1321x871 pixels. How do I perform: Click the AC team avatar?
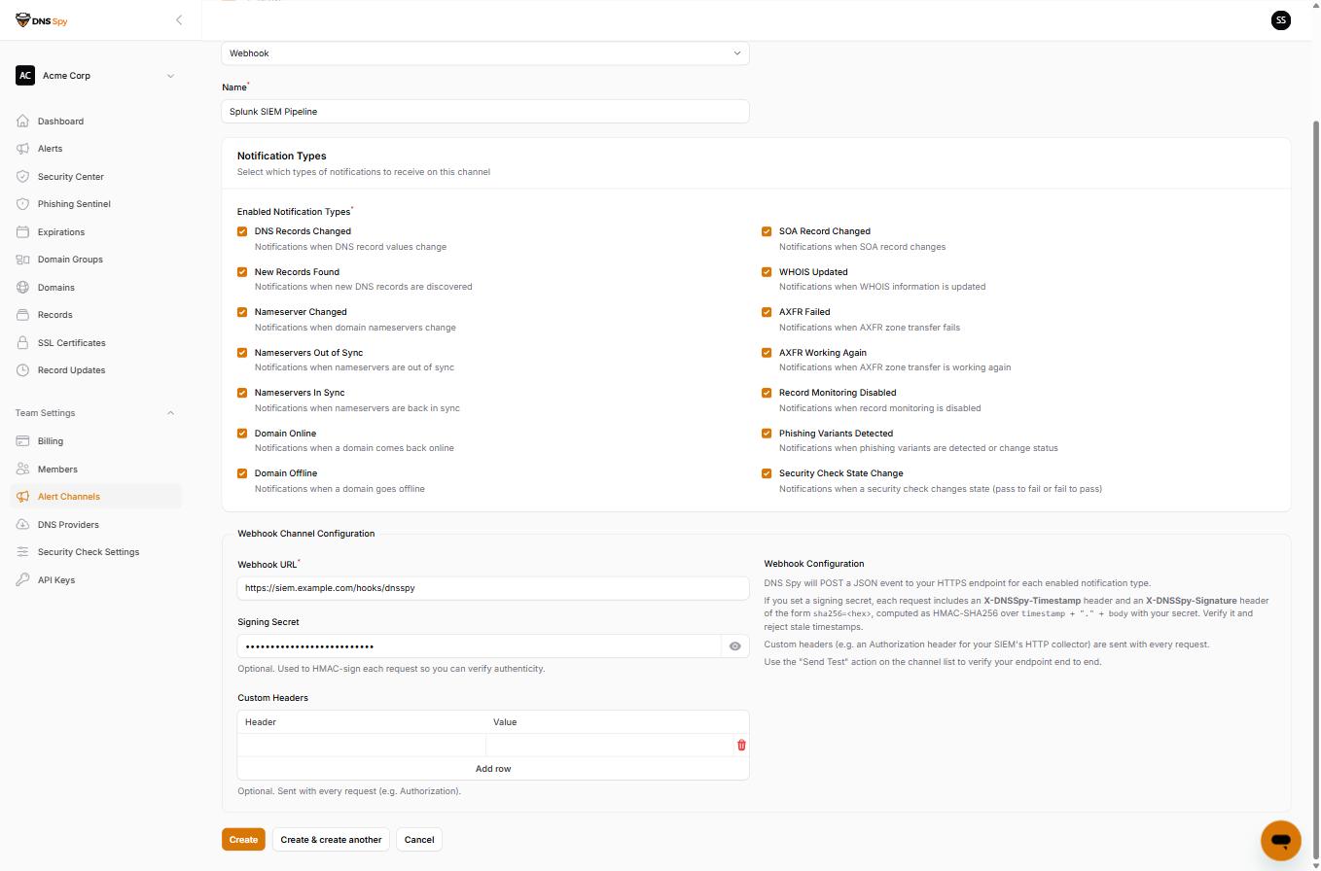click(25, 76)
